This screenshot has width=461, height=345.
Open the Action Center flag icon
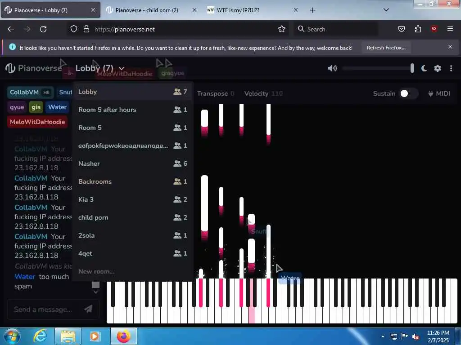pos(405,336)
